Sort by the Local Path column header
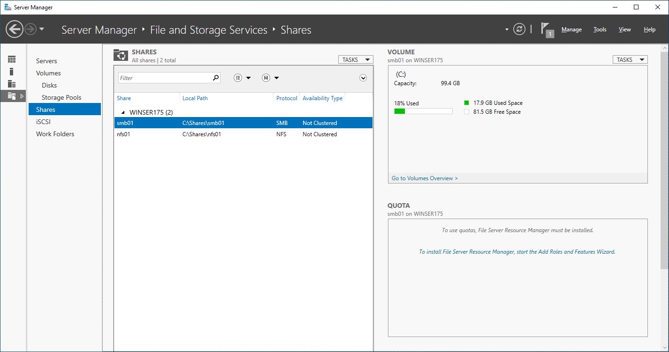The height and width of the screenshot is (352, 669). [x=195, y=98]
